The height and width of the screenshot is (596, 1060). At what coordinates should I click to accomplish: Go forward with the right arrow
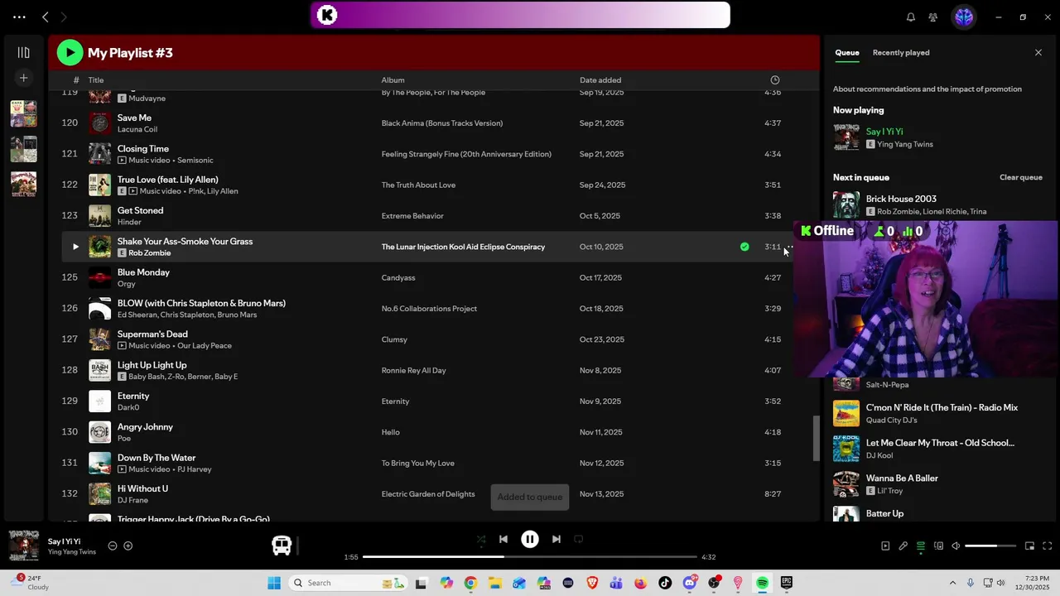64,17
